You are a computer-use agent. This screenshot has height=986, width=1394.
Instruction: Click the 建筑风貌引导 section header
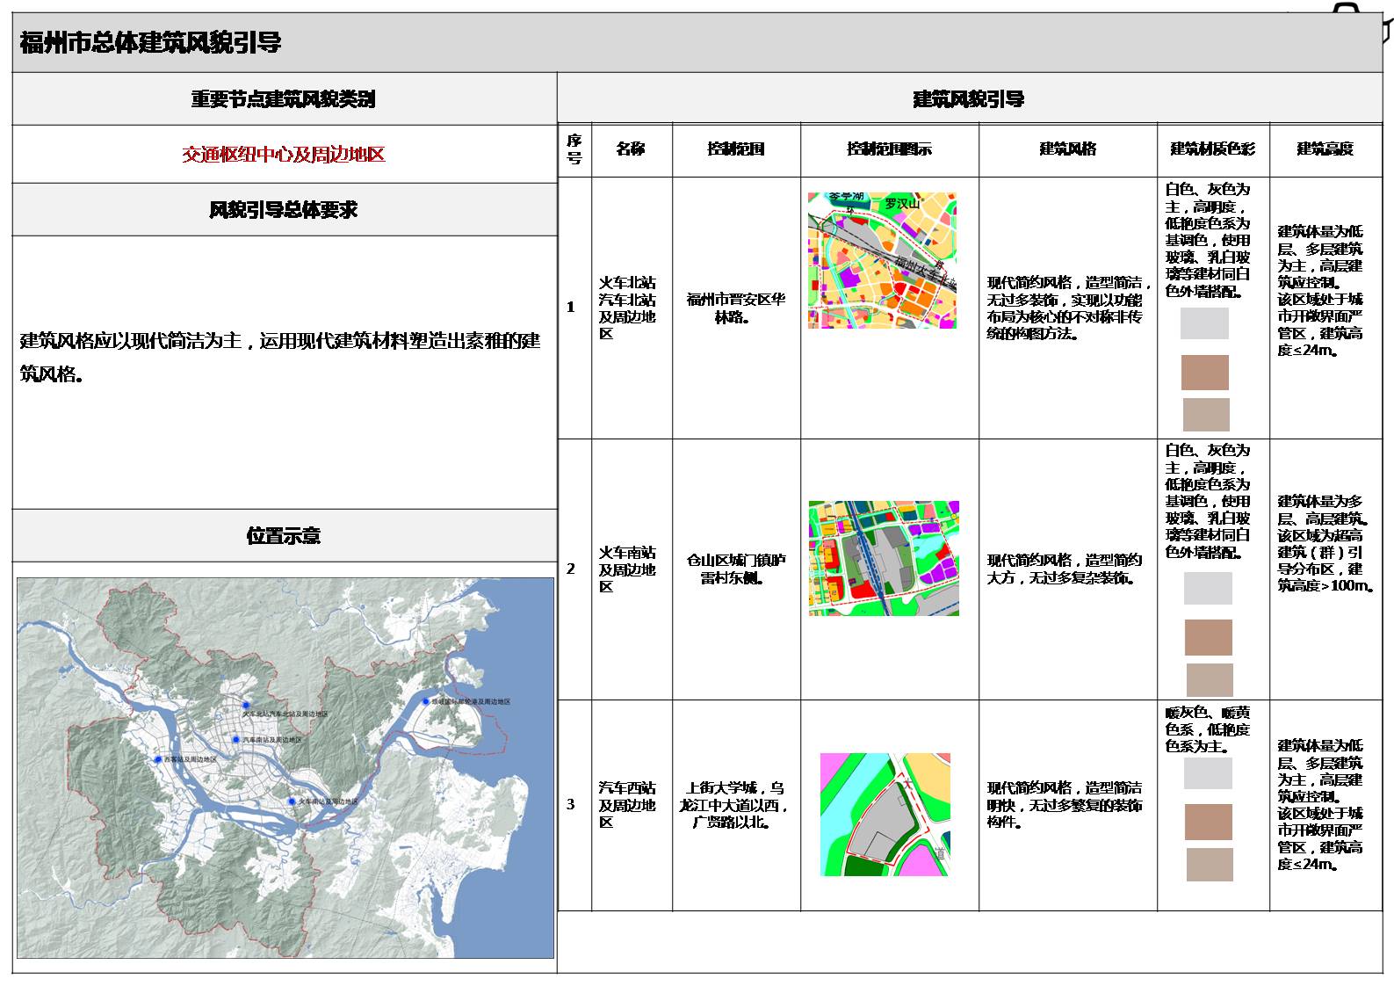point(968,99)
